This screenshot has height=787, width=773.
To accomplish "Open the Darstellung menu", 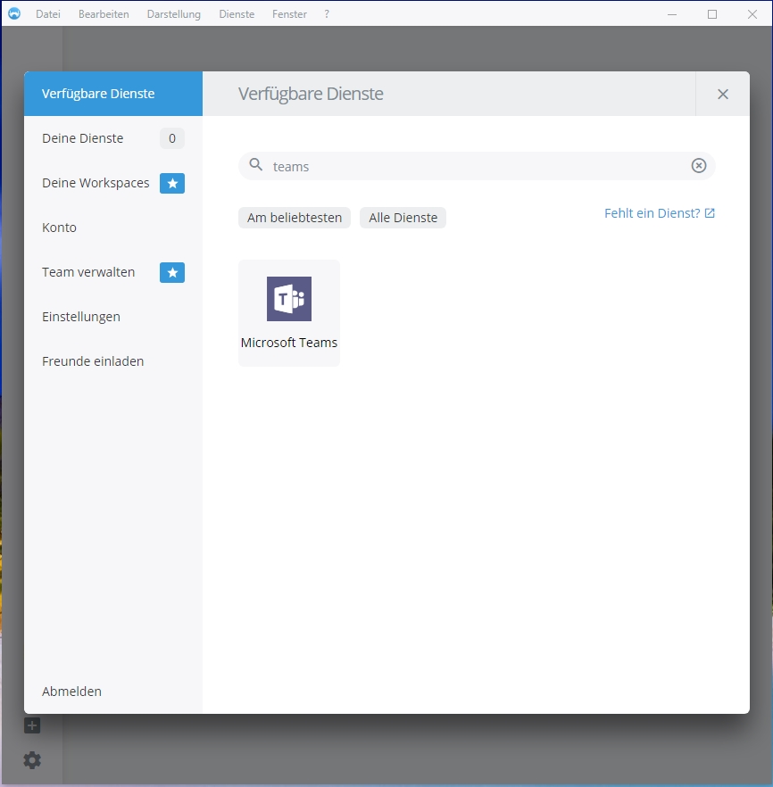I will (174, 14).
